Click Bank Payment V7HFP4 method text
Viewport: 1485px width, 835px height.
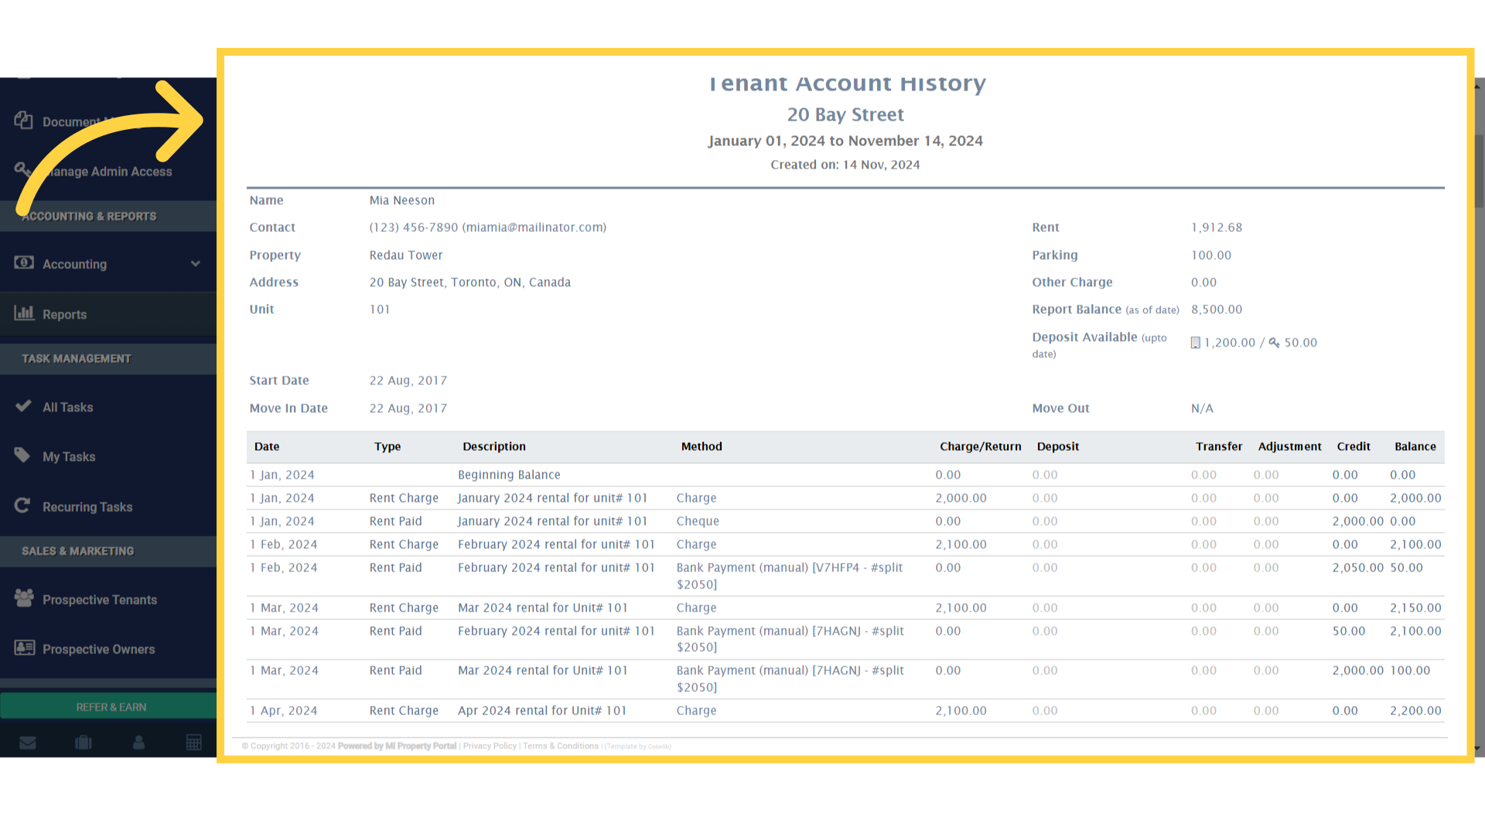pyautogui.click(x=790, y=576)
